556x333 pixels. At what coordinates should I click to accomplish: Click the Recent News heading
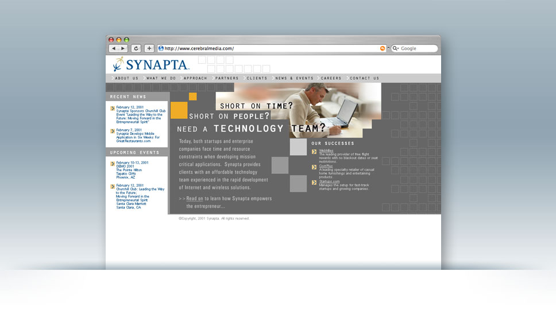coord(128,96)
